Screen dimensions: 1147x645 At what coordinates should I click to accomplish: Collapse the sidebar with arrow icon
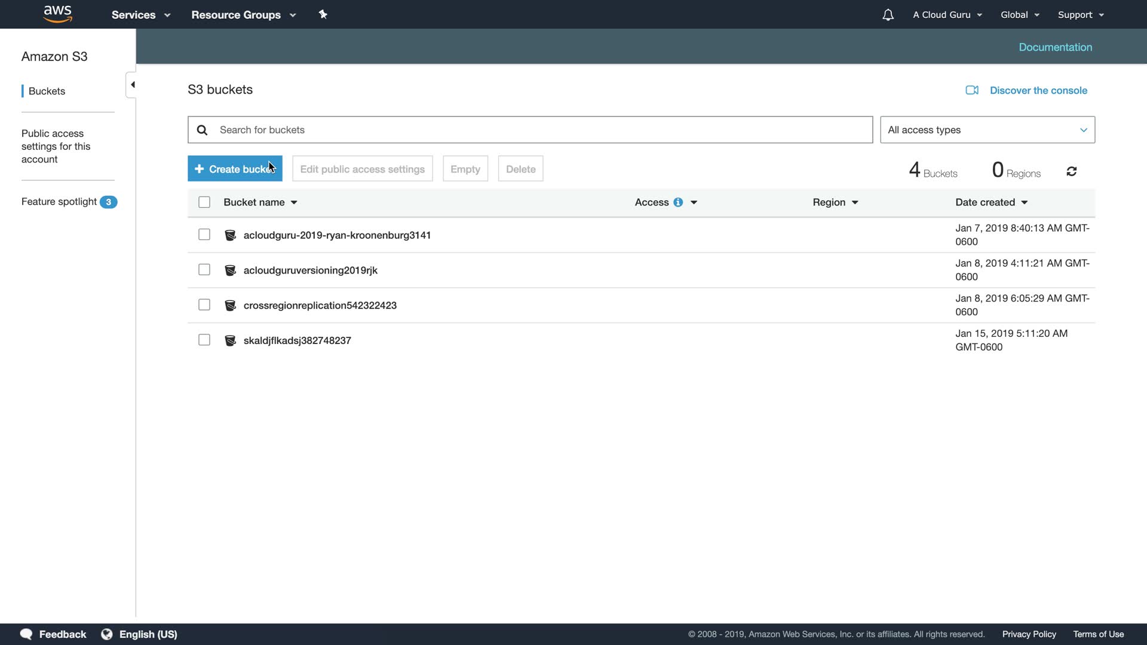(x=132, y=85)
